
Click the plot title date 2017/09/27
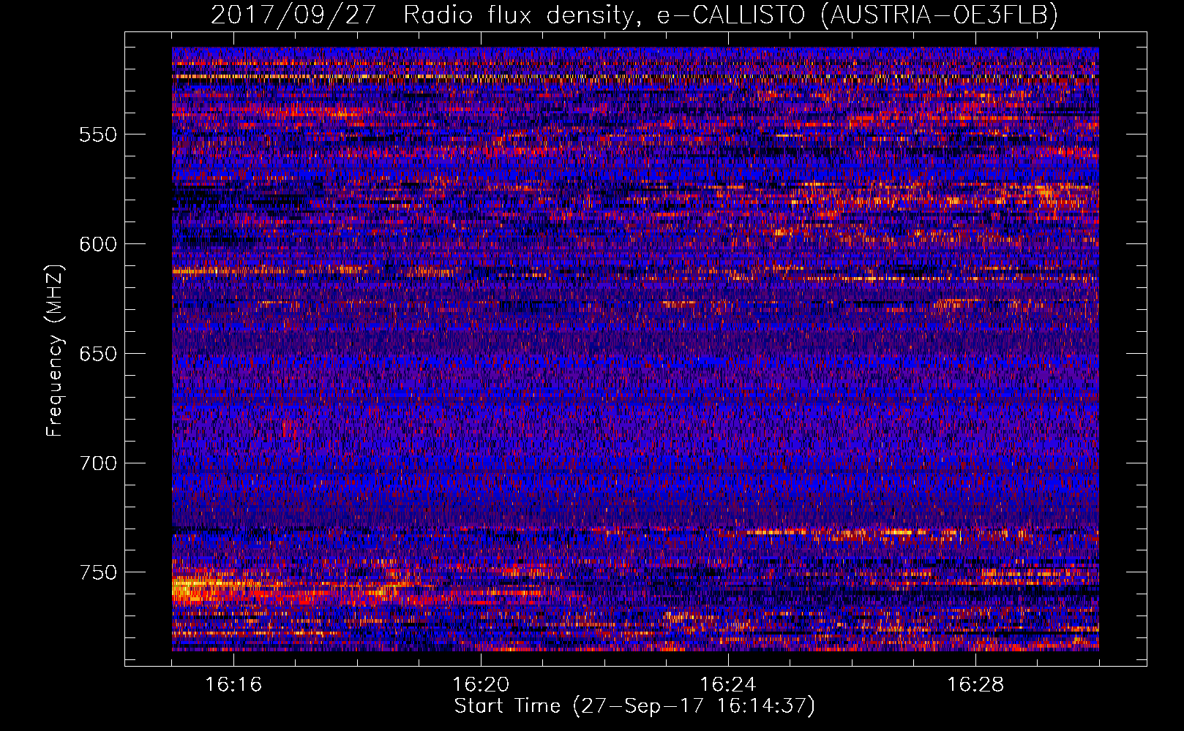click(293, 15)
